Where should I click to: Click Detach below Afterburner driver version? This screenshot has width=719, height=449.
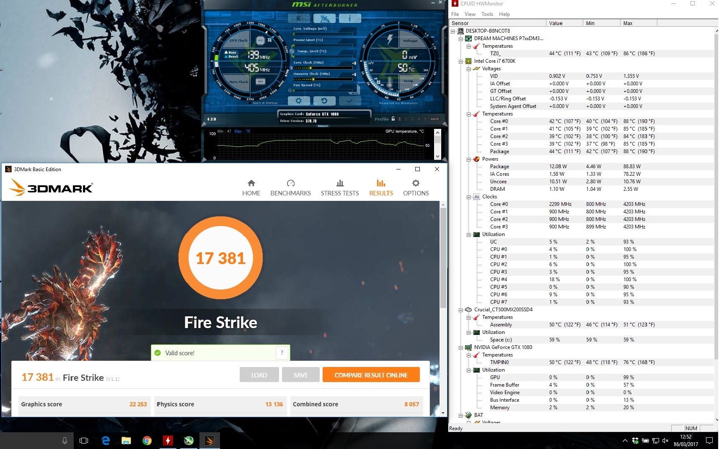click(323, 126)
